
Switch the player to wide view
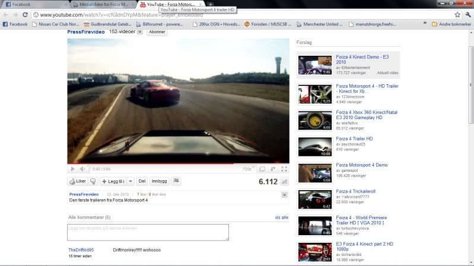click(x=262, y=169)
